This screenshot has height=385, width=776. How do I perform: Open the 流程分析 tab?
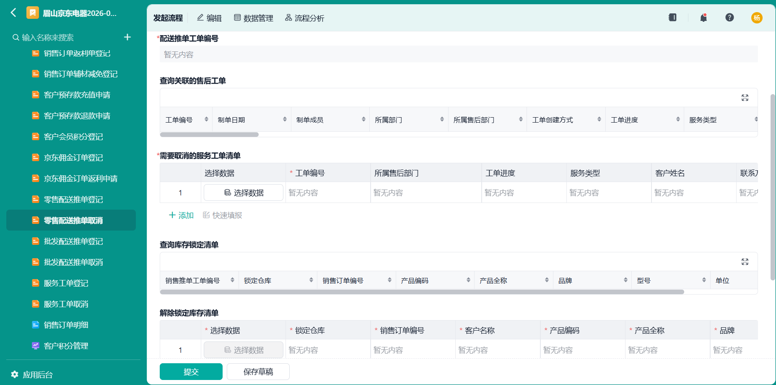pos(305,18)
